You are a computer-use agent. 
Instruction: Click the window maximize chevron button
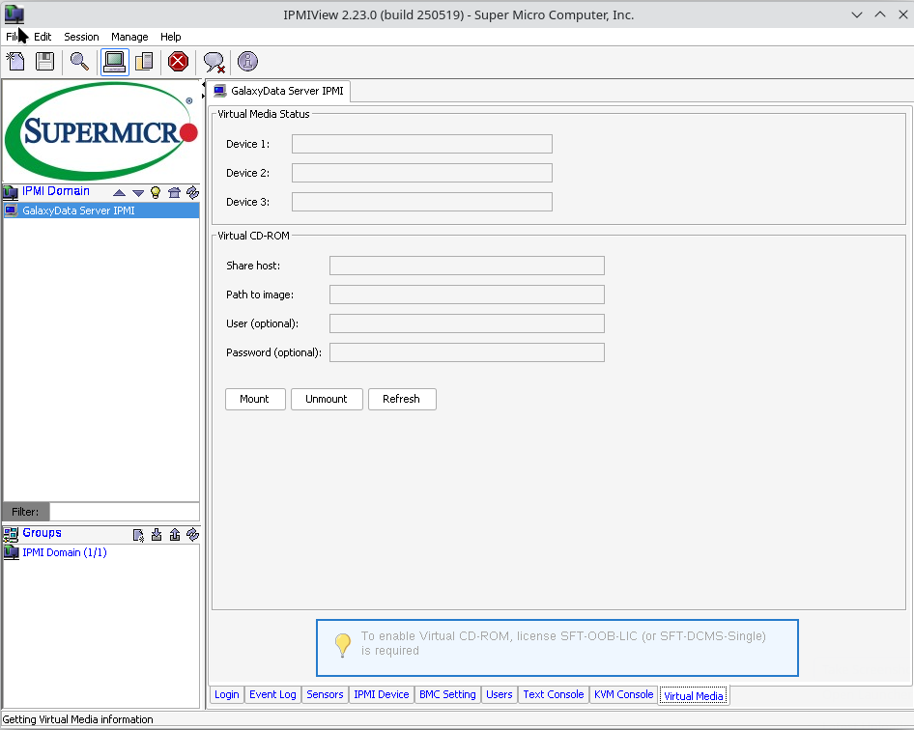pos(879,14)
